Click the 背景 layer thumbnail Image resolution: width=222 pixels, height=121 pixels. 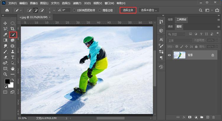click(x=179, y=55)
